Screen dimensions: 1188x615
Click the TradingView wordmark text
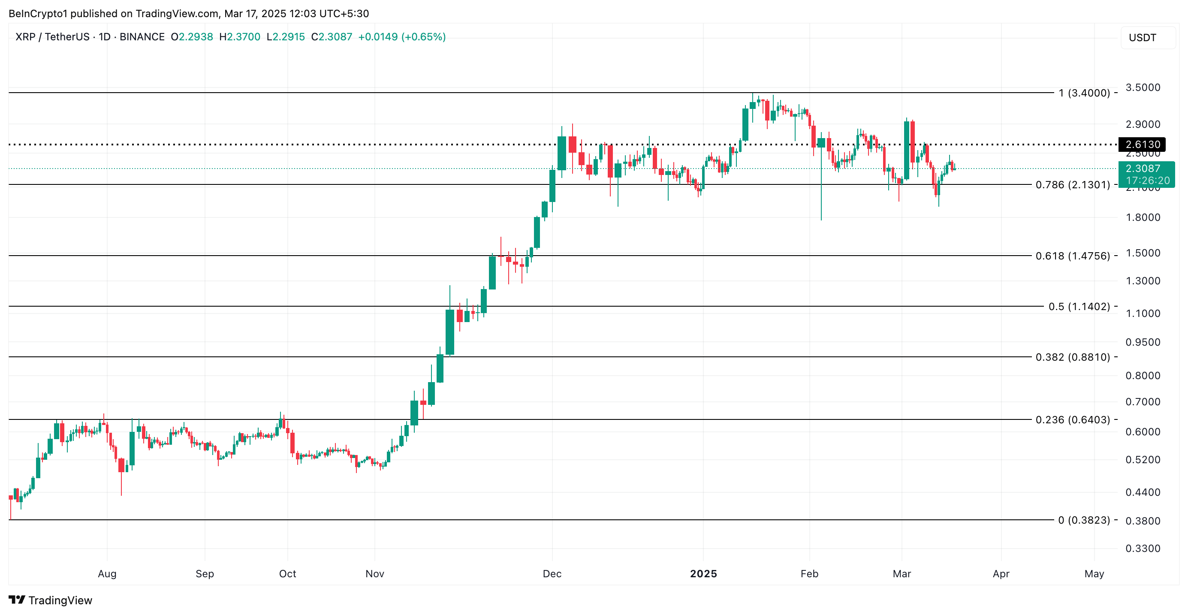coord(60,600)
